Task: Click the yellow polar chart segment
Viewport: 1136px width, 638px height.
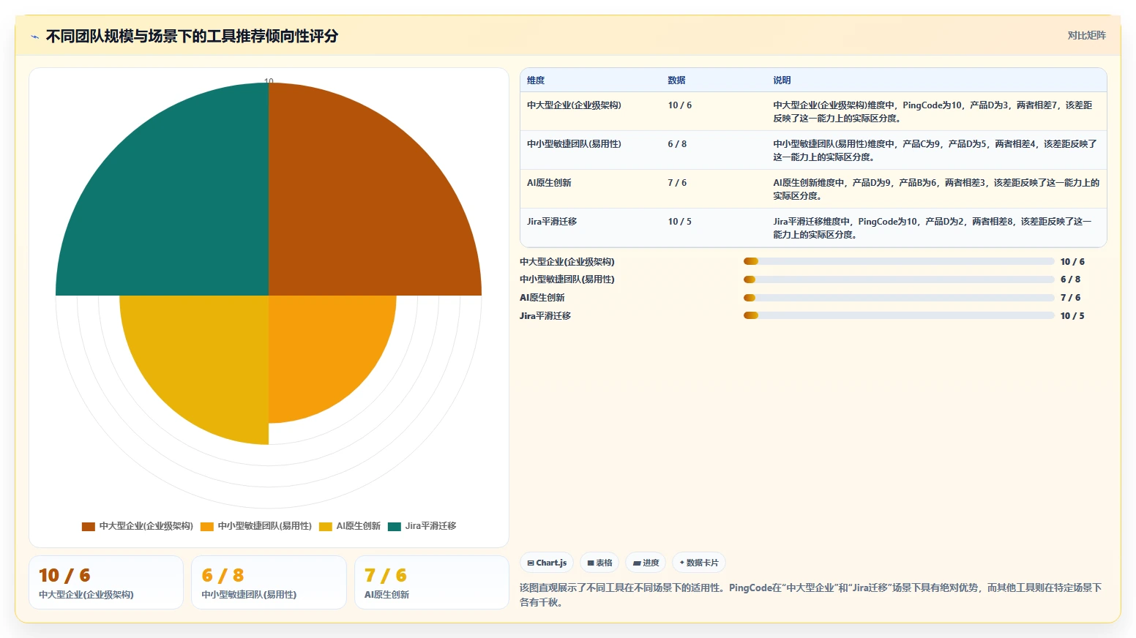Action: [x=205, y=359]
